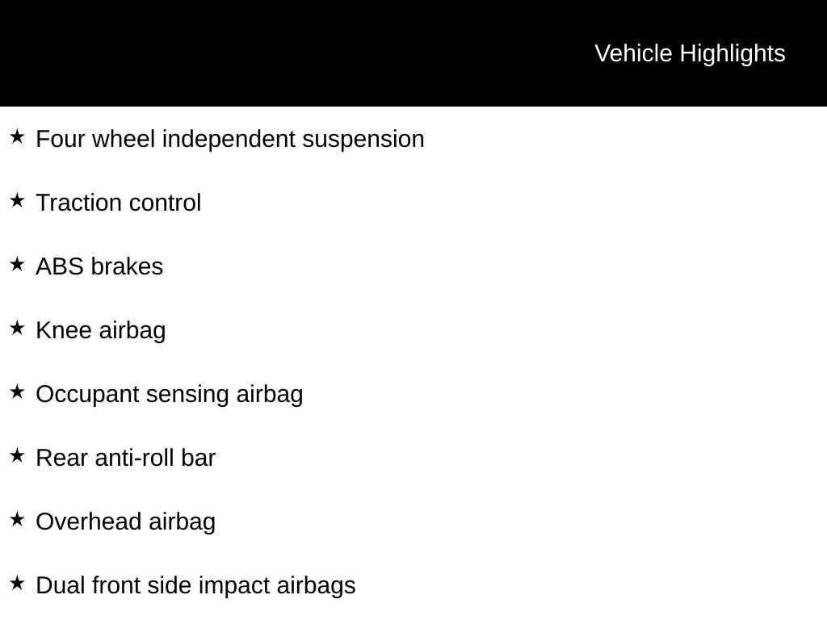Click the star bullet for Rear anti-roll bar
The width and height of the screenshot is (827, 620).
(x=17, y=456)
